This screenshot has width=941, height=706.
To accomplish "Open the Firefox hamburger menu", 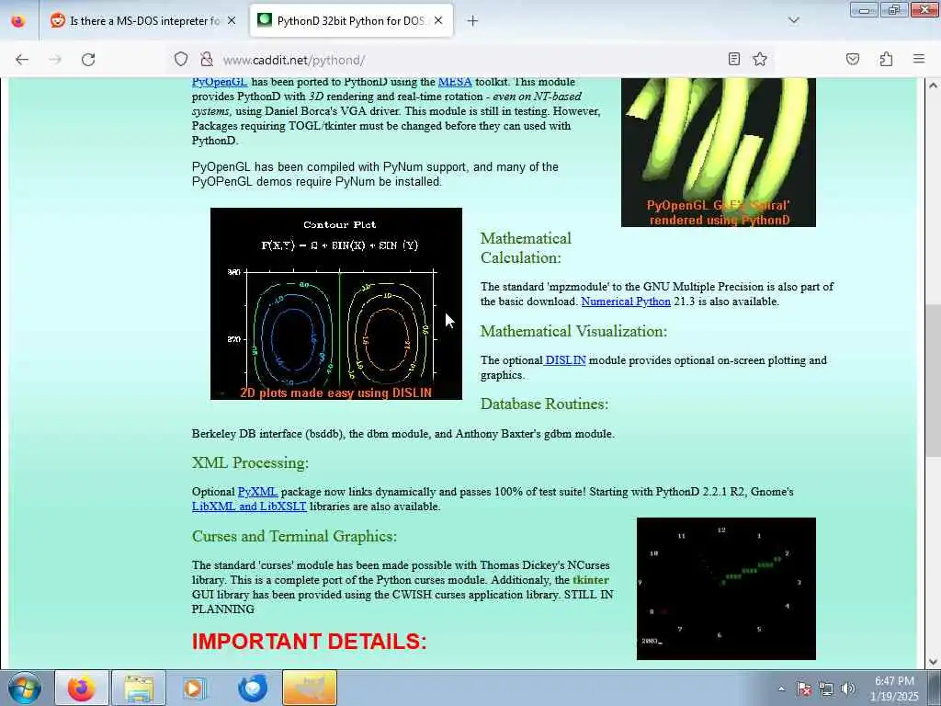I will [x=919, y=59].
